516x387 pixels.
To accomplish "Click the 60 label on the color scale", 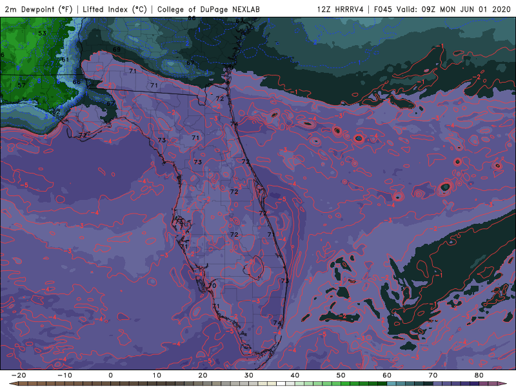I will 387,375.
